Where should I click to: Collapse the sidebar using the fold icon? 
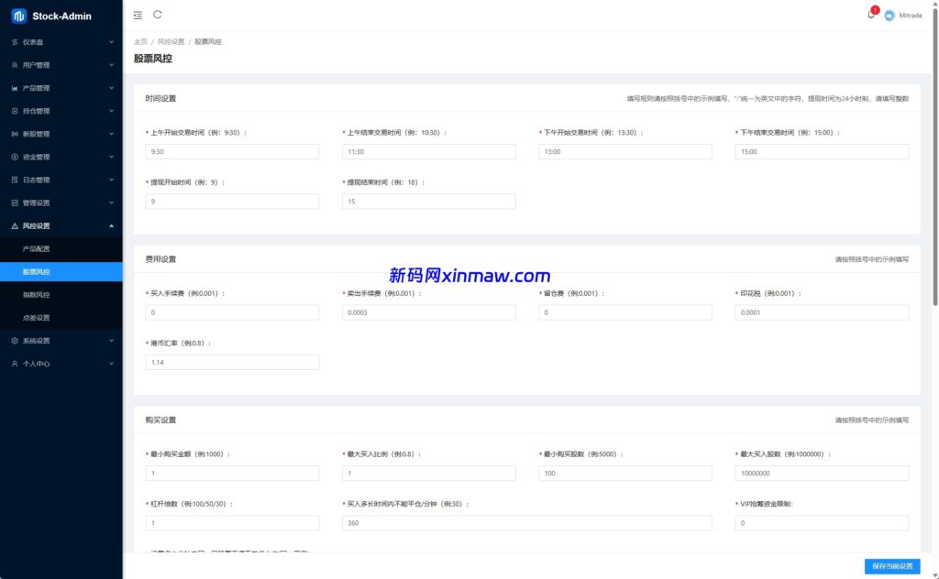pyautogui.click(x=138, y=15)
